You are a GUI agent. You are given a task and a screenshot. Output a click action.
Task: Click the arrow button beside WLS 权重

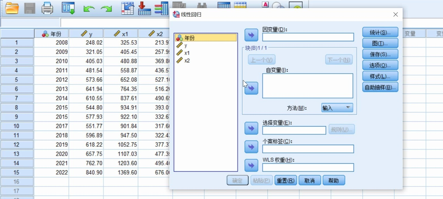tap(251, 166)
